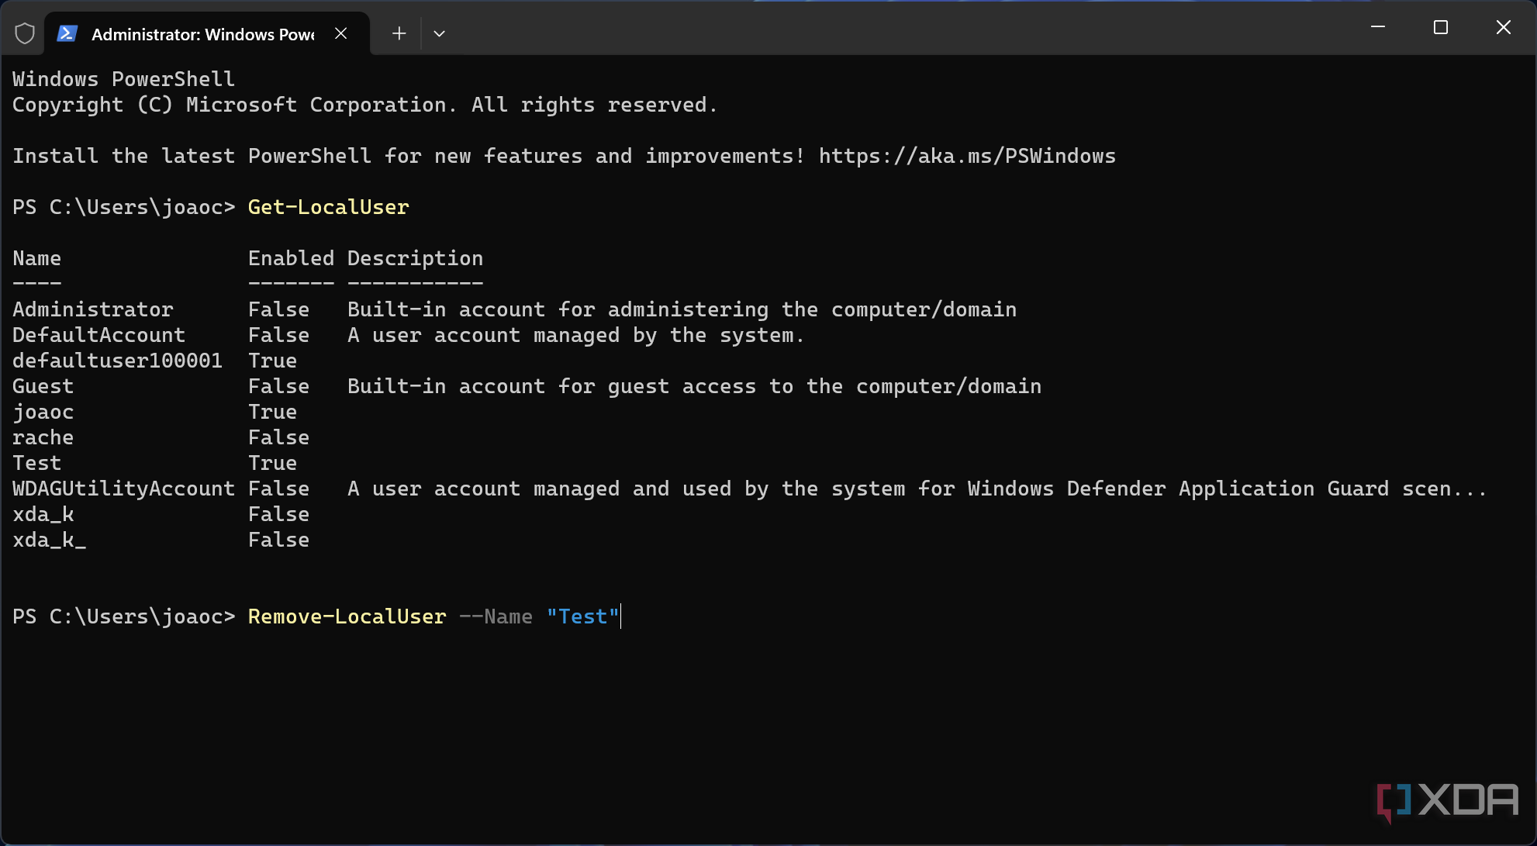Click the PowerShell tab icon
The image size is (1537, 846).
click(67, 33)
